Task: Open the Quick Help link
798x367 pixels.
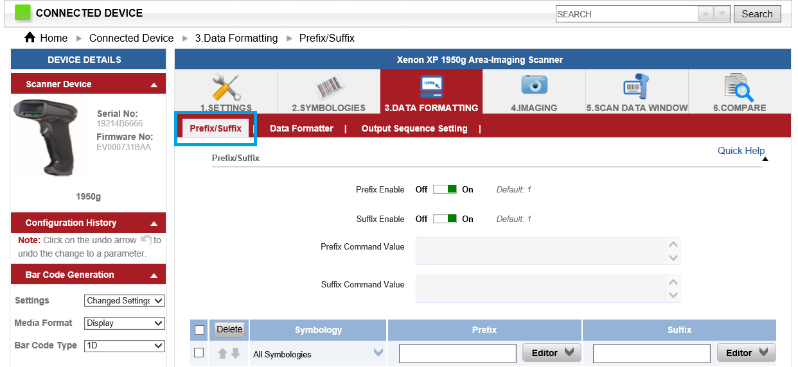Action: point(741,151)
